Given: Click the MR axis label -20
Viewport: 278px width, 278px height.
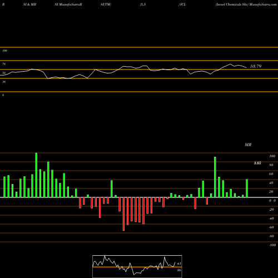Looking at the screenshot, I should (271, 210).
